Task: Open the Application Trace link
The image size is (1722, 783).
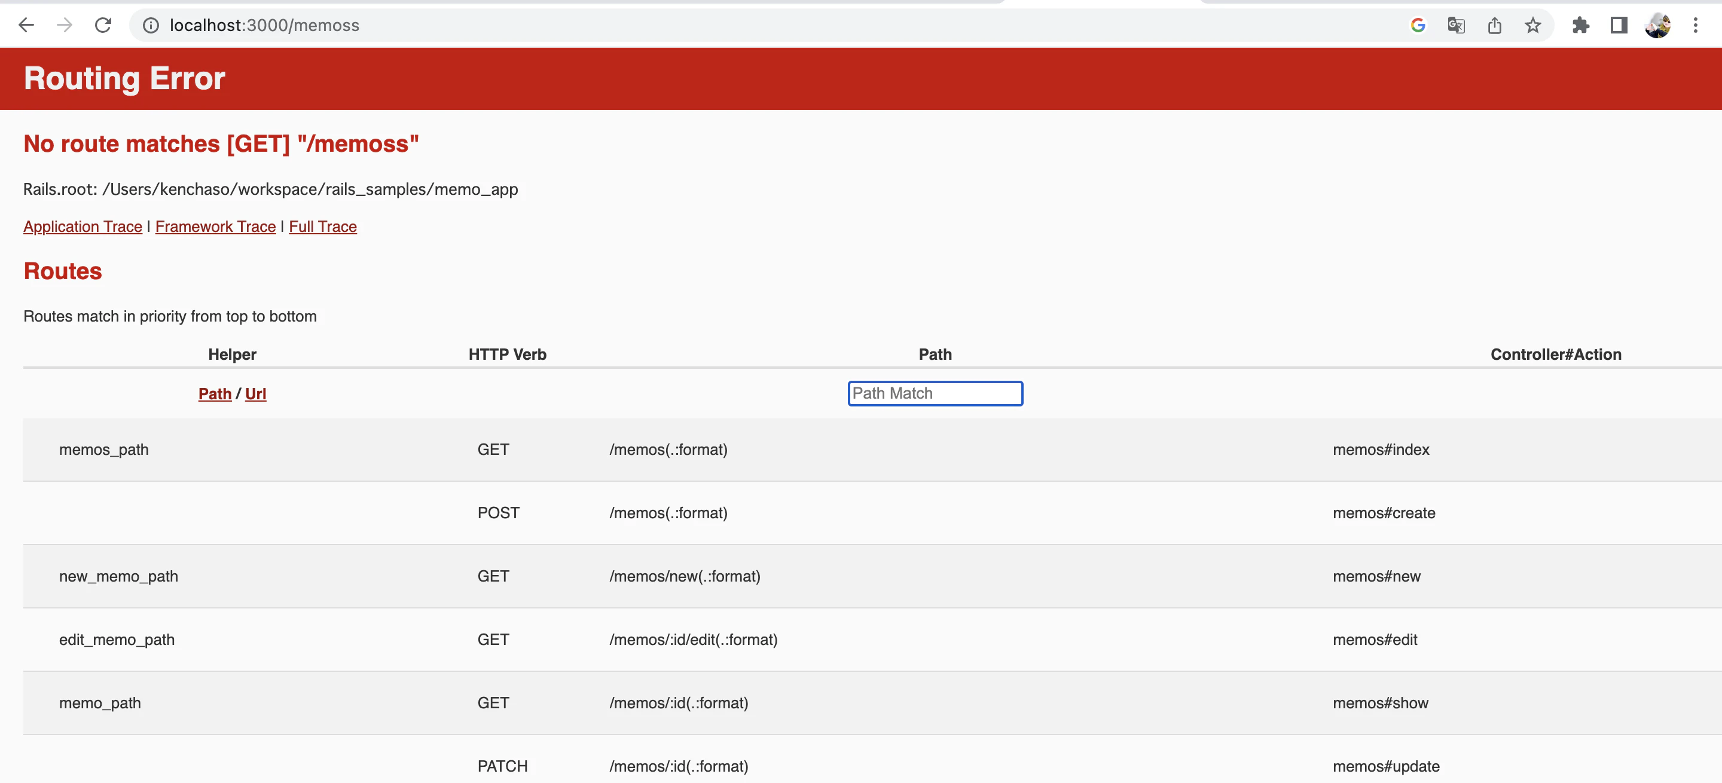Action: pos(83,227)
